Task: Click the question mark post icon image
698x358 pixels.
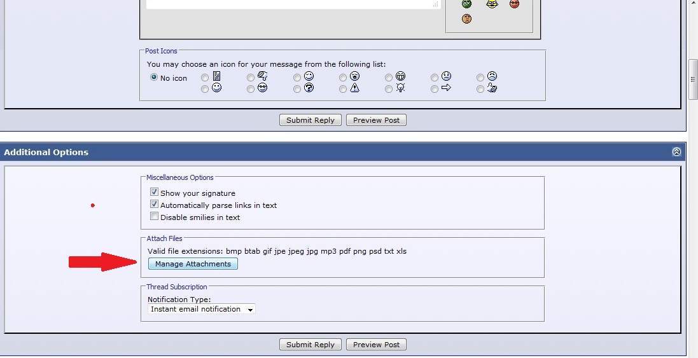Action: pyautogui.click(x=309, y=88)
